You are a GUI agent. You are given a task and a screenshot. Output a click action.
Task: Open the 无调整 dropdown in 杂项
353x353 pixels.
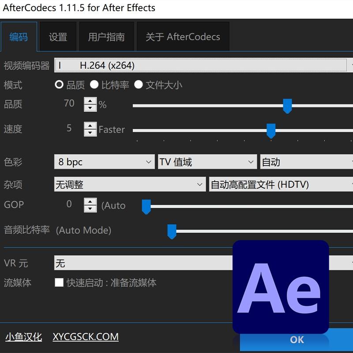(130, 184)
